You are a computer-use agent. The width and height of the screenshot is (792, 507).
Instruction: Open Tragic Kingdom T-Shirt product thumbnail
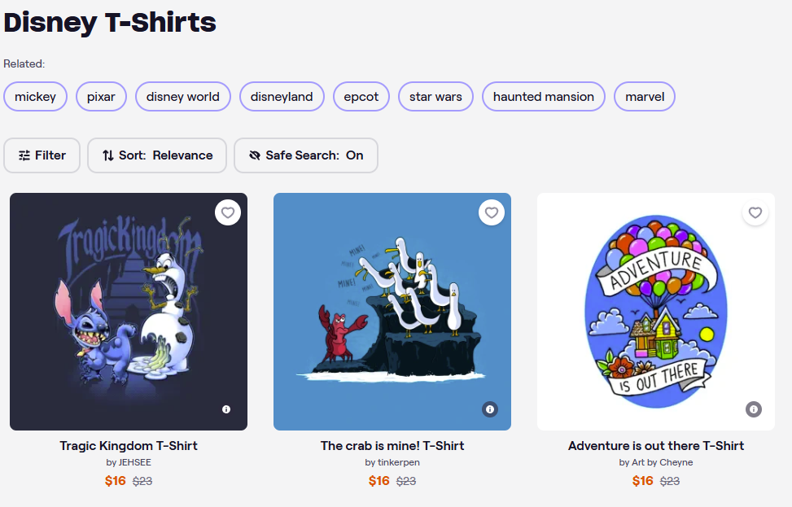click(x=129, y=312)
